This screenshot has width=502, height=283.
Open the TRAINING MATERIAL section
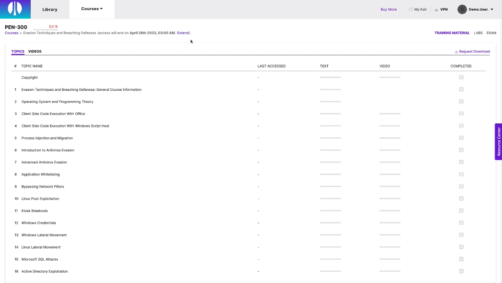(x=452, y=33)
